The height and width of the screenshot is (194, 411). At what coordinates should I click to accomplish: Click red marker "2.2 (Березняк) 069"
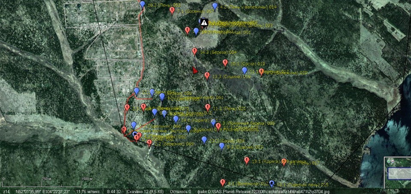coord(149,143)
